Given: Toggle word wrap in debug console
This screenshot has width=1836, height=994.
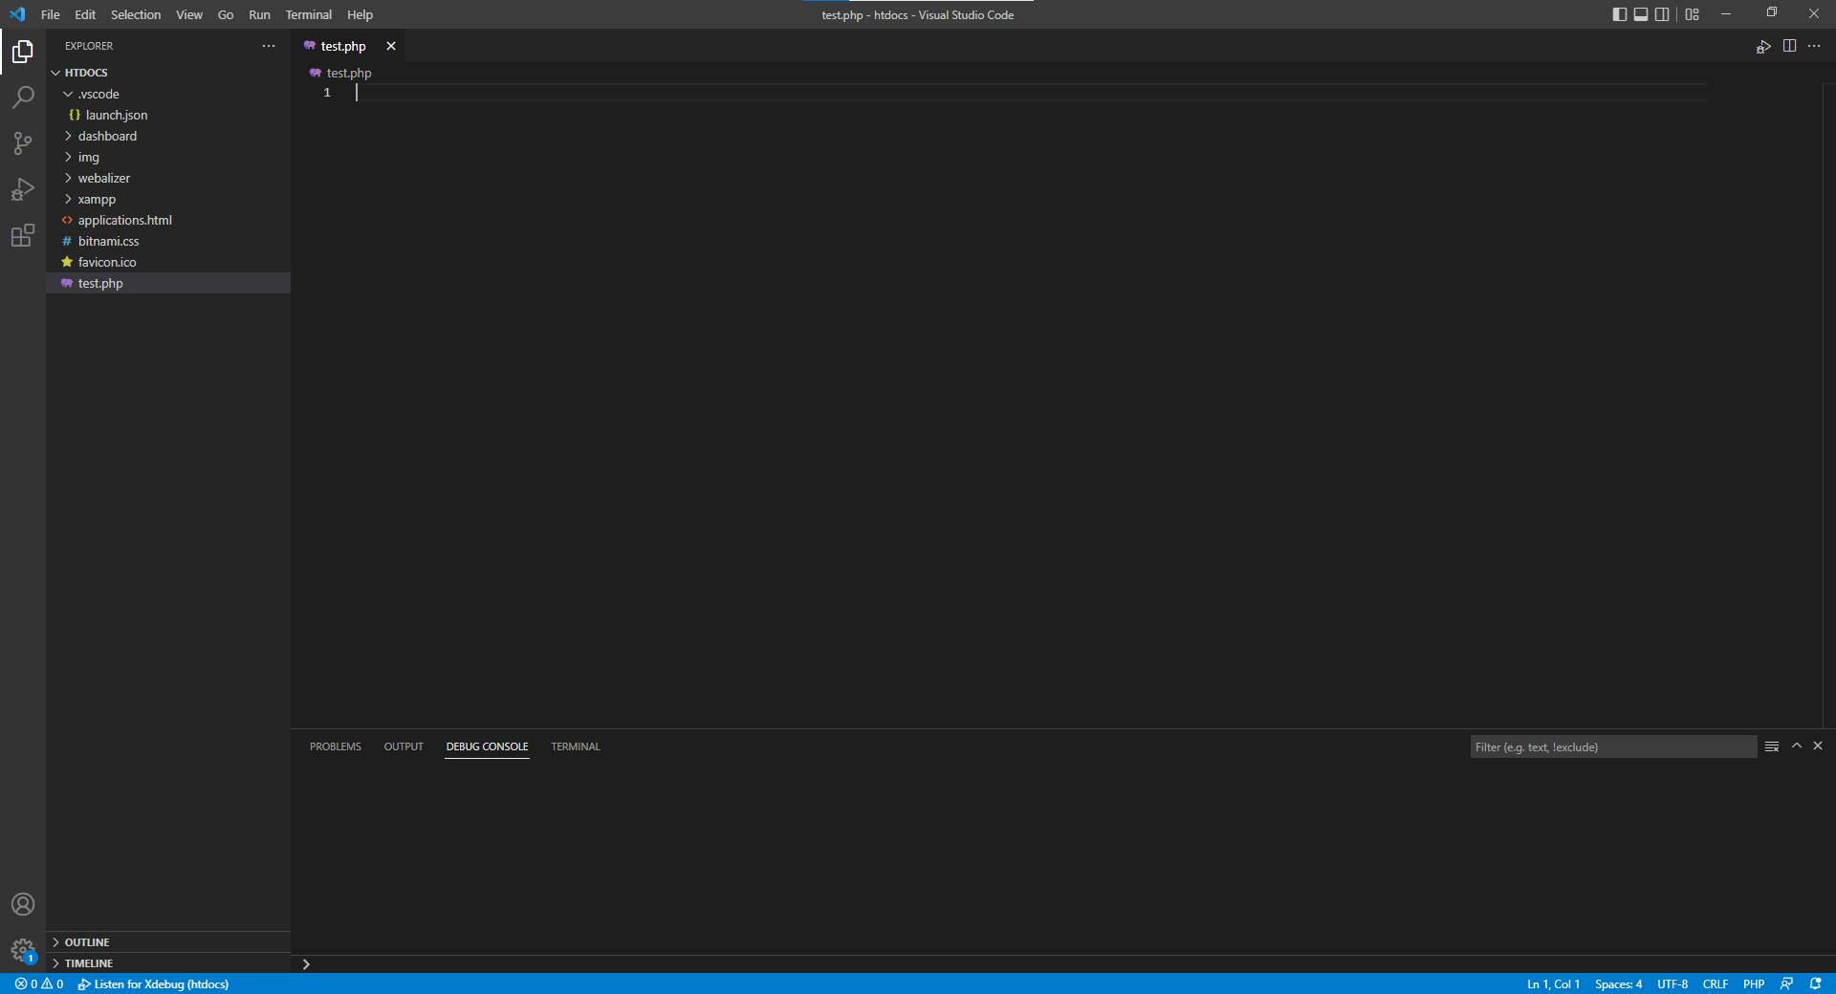Looking at the screenshot, I should (1772, 746).
